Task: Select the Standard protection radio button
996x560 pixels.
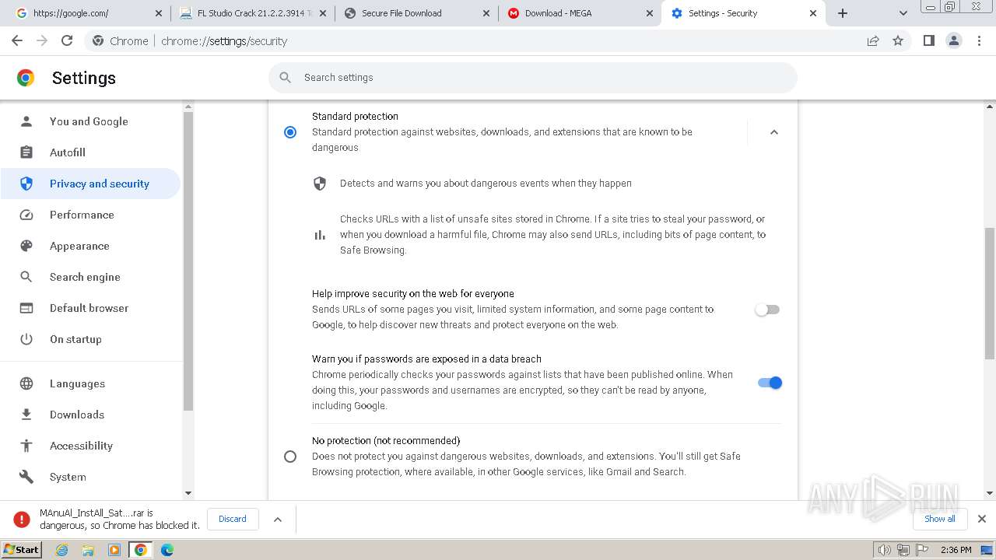Action: pyautogui.click(x=290, y=132)
